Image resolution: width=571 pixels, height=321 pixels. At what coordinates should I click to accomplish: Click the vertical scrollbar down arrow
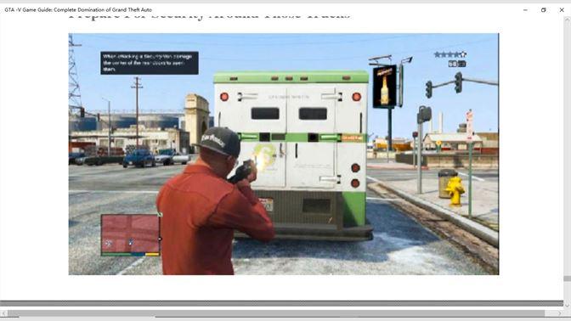567,305
